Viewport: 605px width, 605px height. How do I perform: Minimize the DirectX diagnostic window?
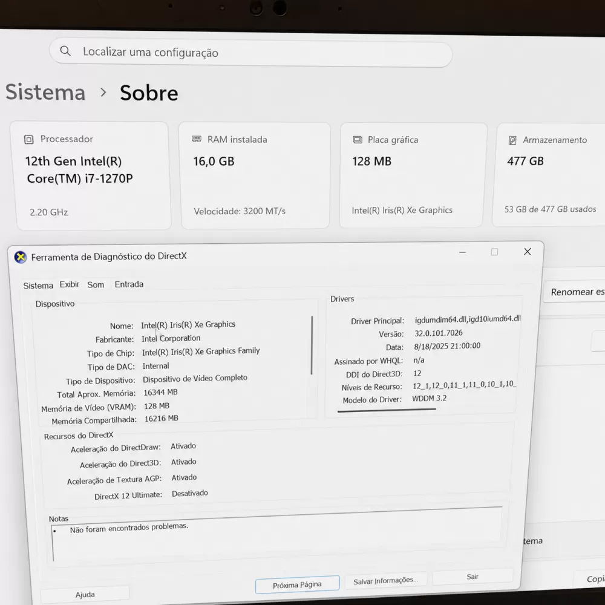click(x=463, y=252)
